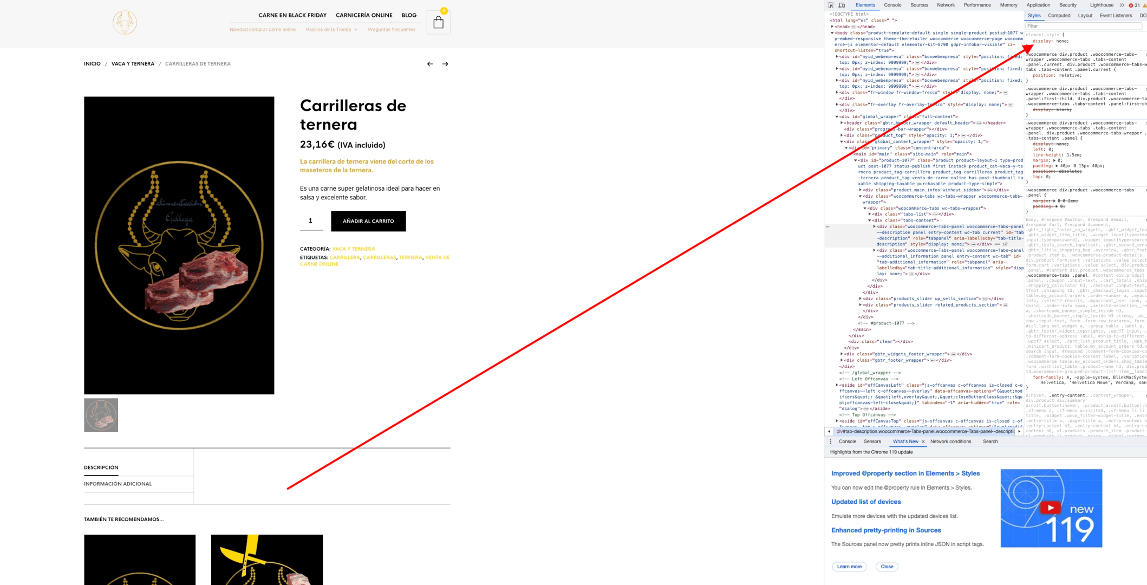1147x585 pixels.
Task: Click the Learn more button
Action: tap(849, 567)
